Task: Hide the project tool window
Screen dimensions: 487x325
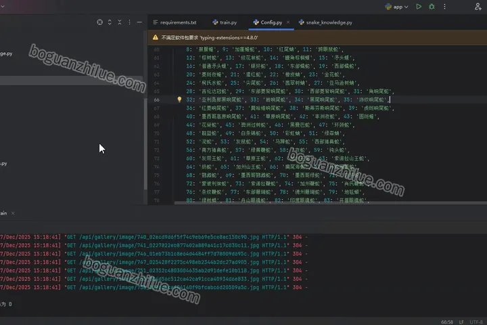Action: (x=139, y=22)
